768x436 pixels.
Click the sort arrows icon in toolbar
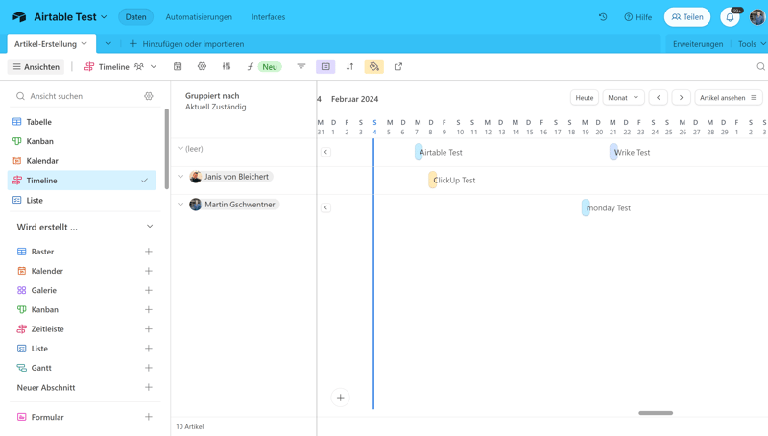point(349,67)
